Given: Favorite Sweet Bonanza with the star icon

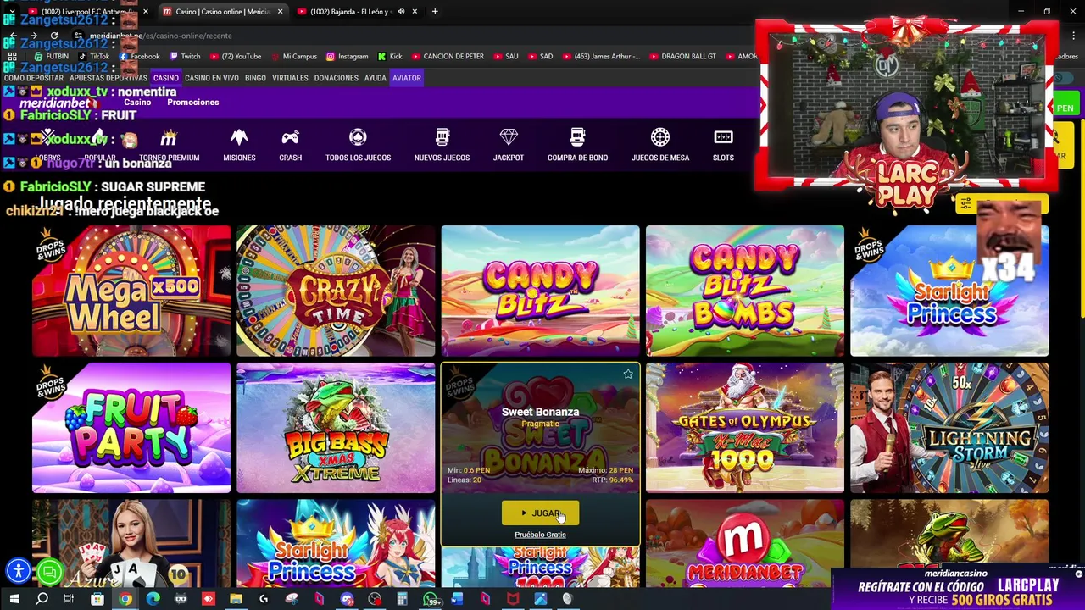Looking at the screenshot, I should [628, 374].
